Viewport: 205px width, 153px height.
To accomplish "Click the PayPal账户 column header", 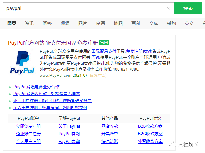I will click(28, 119).
